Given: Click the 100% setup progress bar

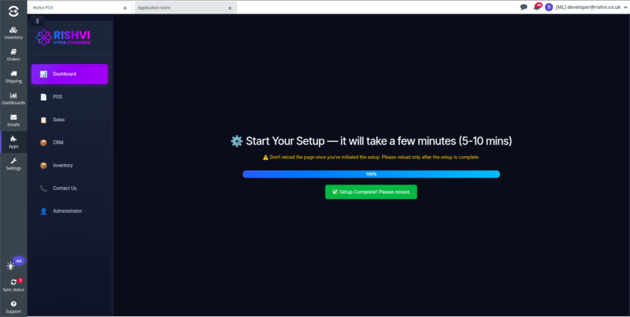Looking at the screenshot, I should 371,174.
